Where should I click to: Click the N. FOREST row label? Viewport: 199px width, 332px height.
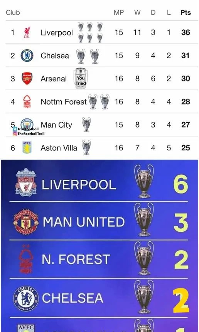tap(76, 260)
